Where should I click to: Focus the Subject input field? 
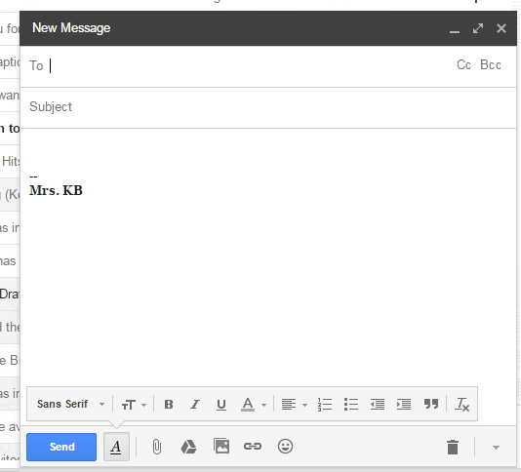(x=268, y=107)
